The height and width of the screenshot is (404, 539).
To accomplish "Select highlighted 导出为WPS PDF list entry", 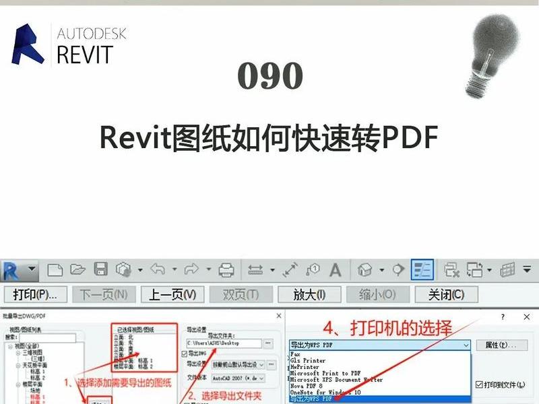I will coord(379,399).
